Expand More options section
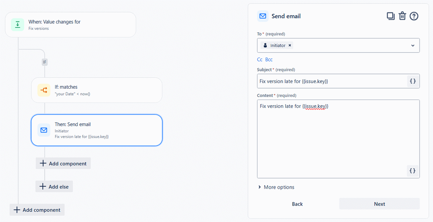The width and height of the screenshot is (433, 222). [x=276, y=187]
